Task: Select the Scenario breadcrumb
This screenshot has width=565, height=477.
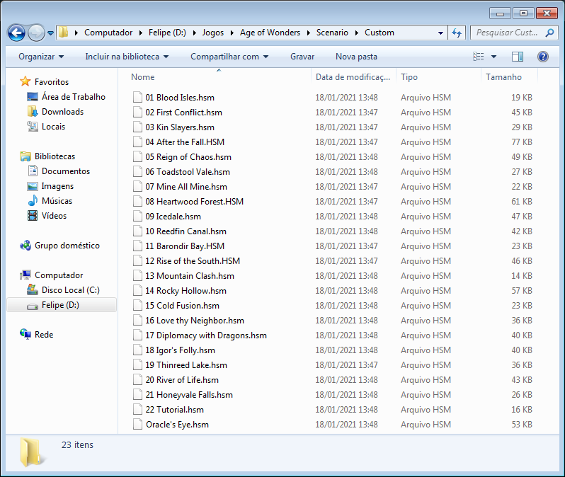Action: [332, 33]
